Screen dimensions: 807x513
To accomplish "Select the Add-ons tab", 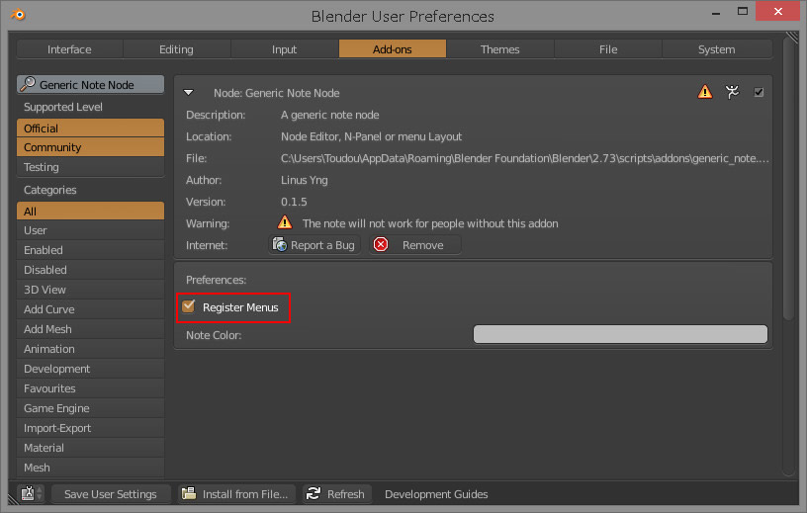I will tap(393, 49).
